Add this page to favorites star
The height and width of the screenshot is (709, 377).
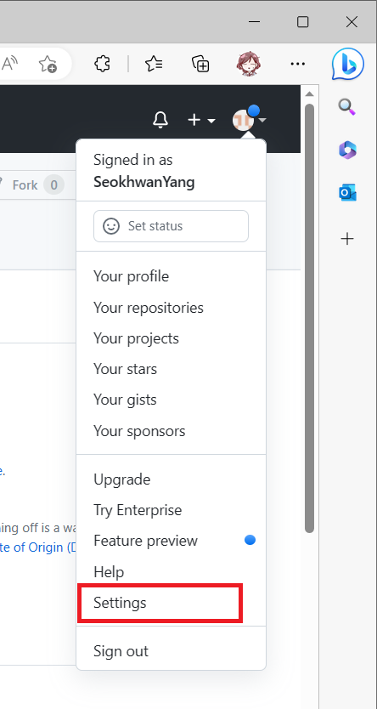(48, 64)
